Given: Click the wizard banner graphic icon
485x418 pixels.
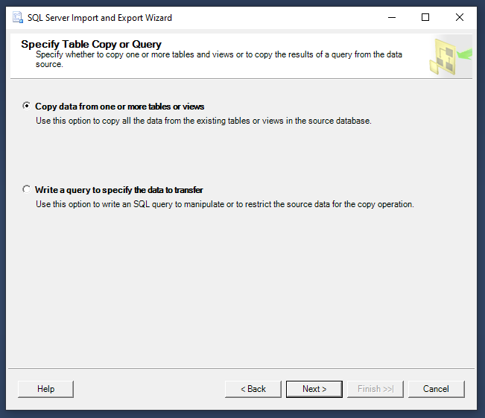Looking at the screenshot, I should (450, 57).
